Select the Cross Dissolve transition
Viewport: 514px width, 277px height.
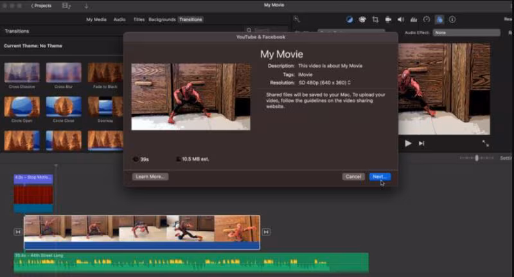click(x=22, y=72)
